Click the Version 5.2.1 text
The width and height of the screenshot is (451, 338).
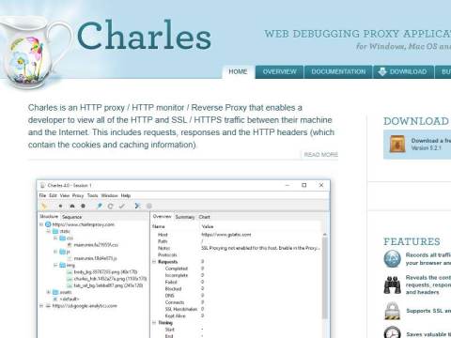tap(426, 147)
